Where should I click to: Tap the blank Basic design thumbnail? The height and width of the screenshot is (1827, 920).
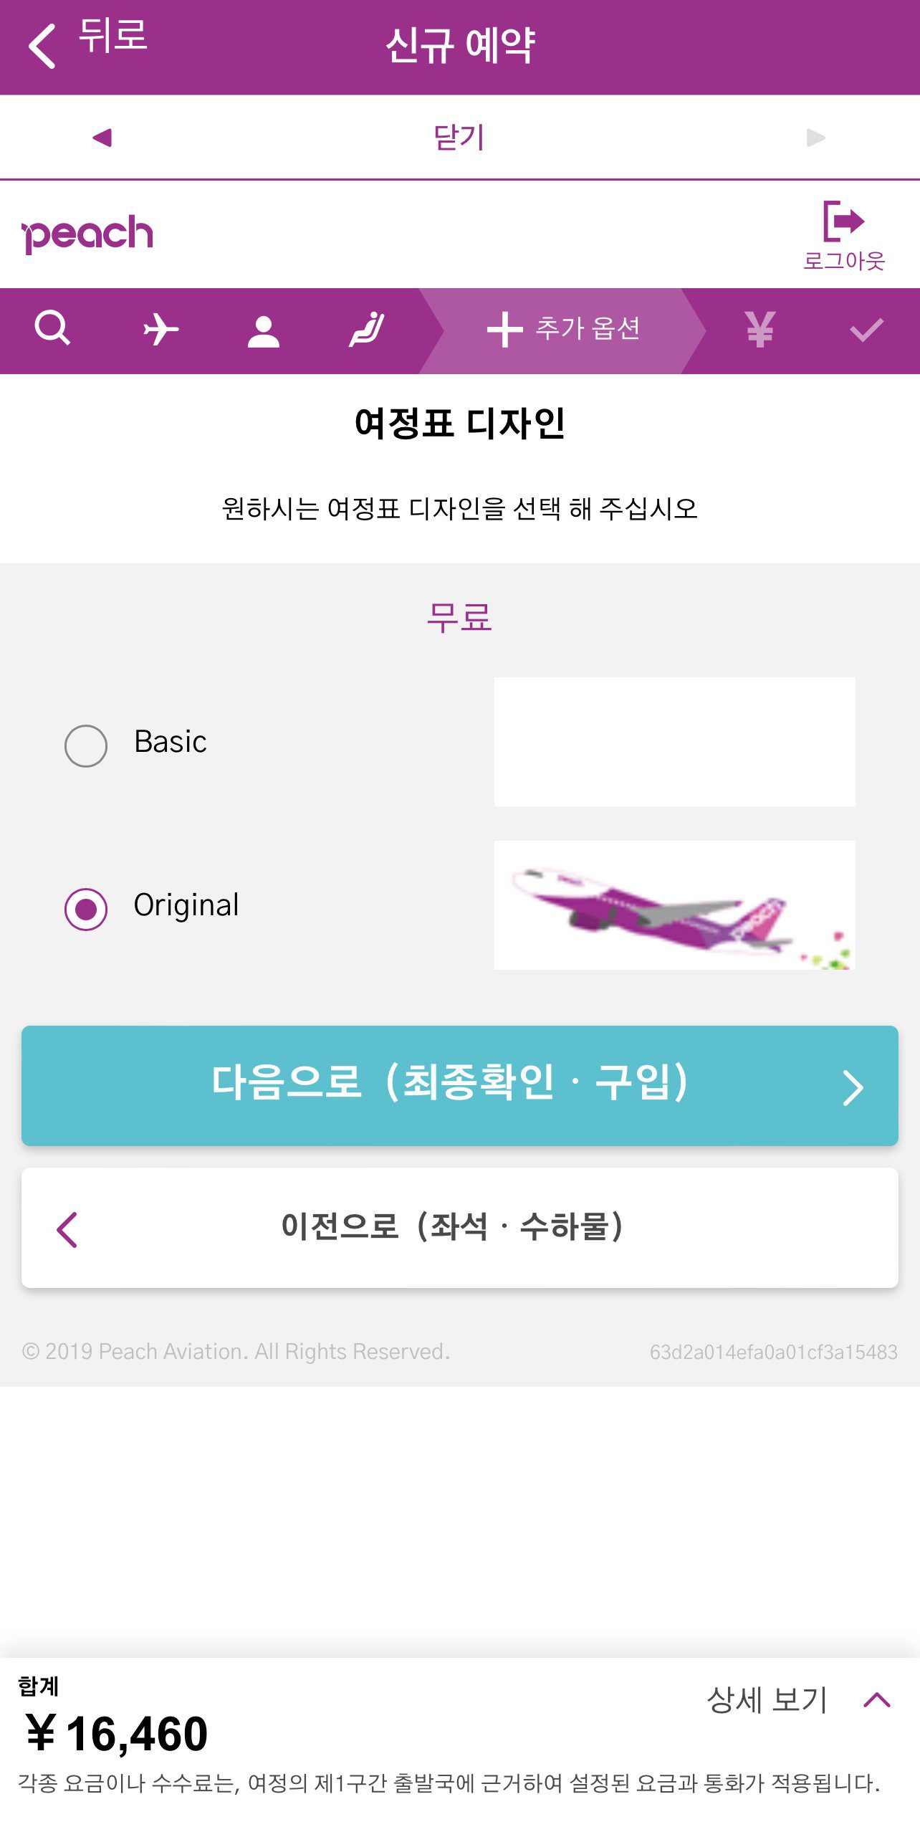coord(674,741)
